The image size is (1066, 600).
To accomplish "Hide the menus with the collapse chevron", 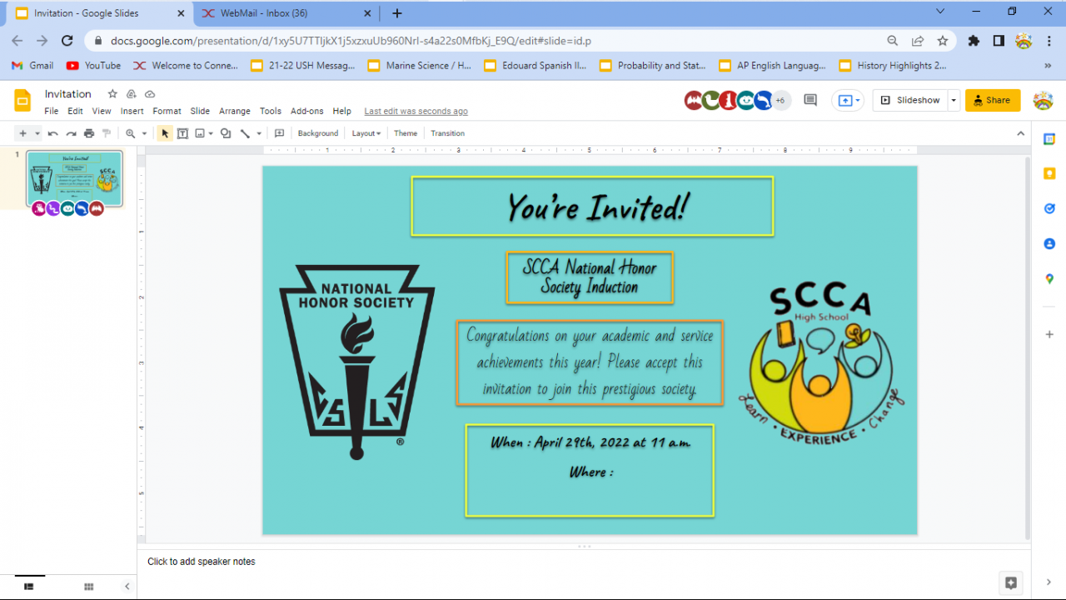I will click(1021, 133).
